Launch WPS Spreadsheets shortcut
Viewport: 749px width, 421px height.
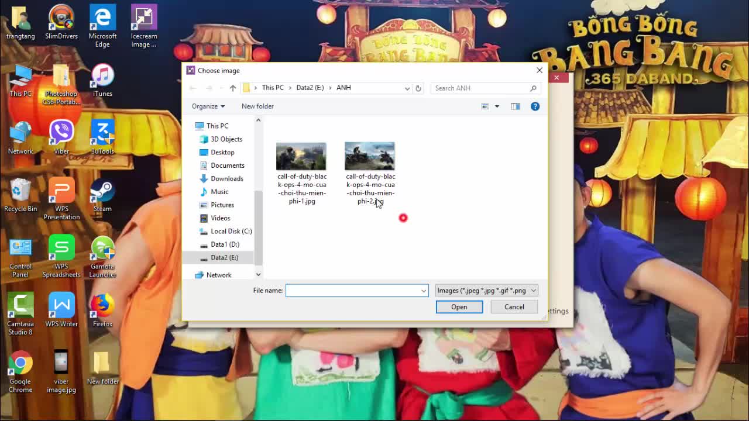click(61, 257)
